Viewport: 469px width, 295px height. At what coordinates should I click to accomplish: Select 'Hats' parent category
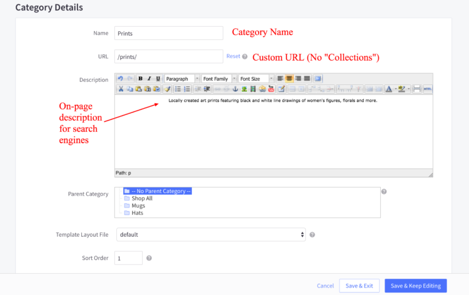pyautogui.click(x=134, y=212)
